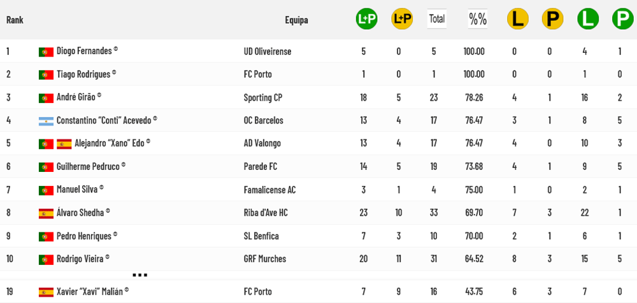Open Diogo Fernandes player profile
This screenshot has height=303, width=637.
point(84,51)
